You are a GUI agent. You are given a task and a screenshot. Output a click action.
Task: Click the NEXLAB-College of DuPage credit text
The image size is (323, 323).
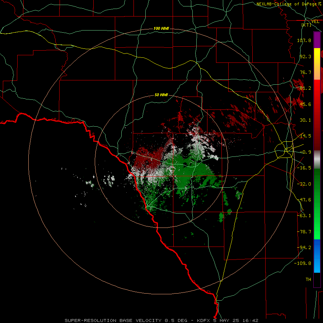286,4
